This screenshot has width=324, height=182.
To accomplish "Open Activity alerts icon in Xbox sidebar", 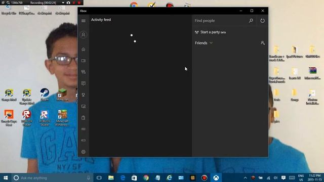I will 83,83.
